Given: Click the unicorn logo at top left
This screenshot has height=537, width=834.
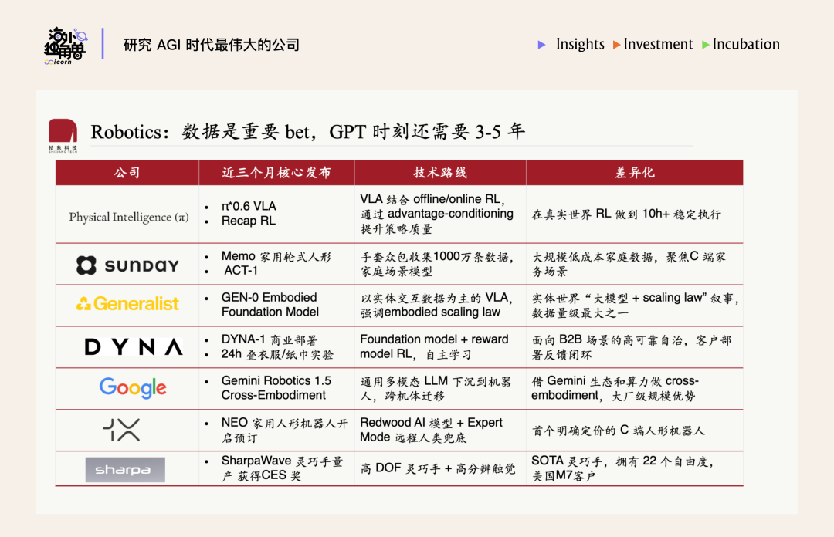Looking at the screenshot, I should click(x=65, y=44).
